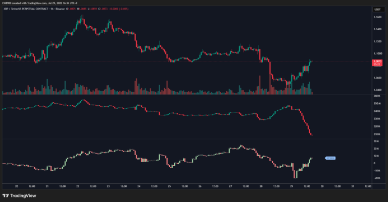388x202 pixels.
Task: Click date label 22 on time axis
Action: click(78, 186)
